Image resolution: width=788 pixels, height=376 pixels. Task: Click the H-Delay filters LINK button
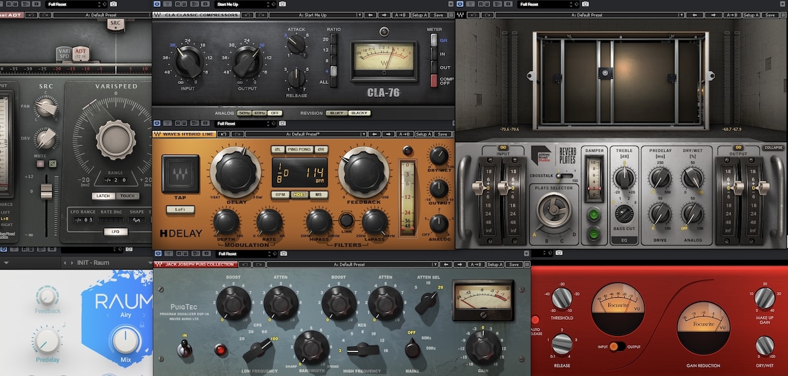346,221
